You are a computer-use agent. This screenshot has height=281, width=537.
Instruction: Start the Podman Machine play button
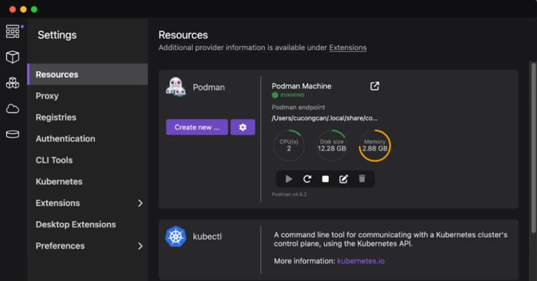(x=289, y=179)
